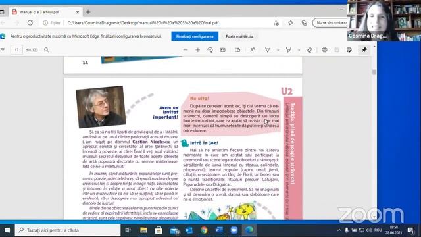Click the Windows Start button

(x=7, y=230)
